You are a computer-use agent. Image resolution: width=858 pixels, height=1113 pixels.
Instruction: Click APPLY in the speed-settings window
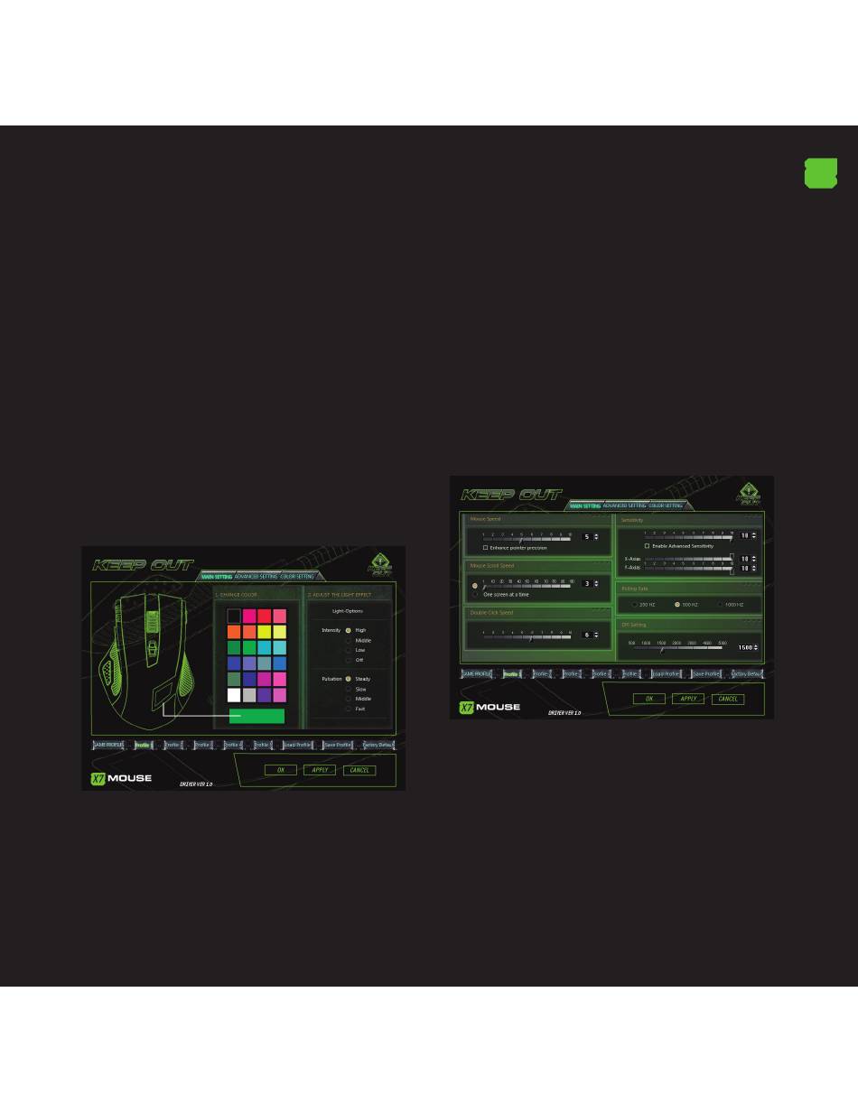tap(688, 699)
